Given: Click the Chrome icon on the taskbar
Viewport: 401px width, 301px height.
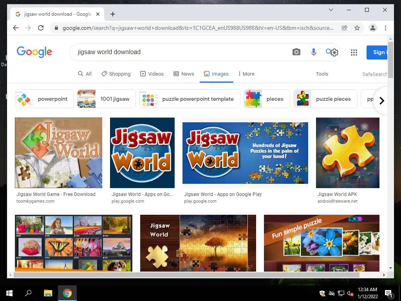Looking at the screenshot, I should click(67, 293).
